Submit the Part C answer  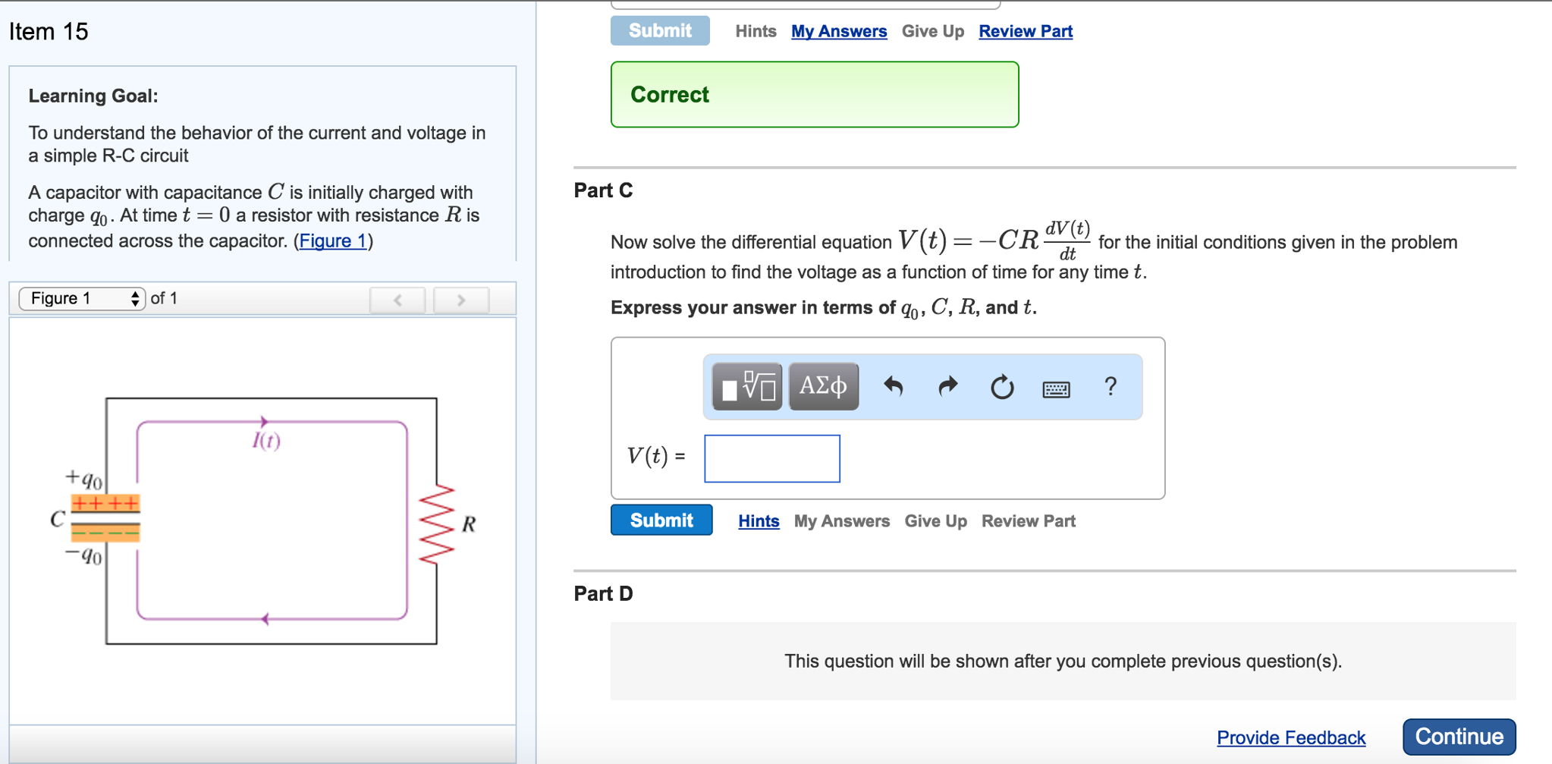click(x=661, y=520)
